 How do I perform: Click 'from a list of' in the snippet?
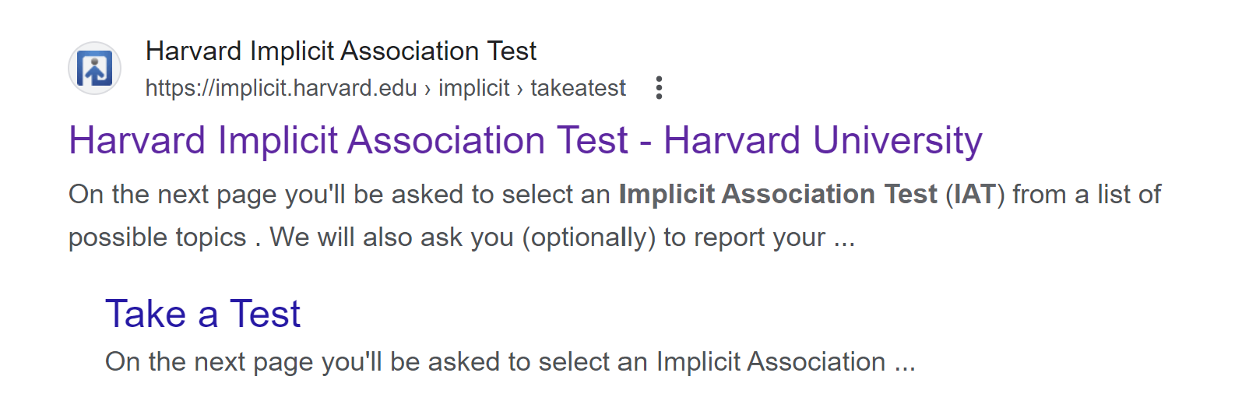[x=1086, y=194]
